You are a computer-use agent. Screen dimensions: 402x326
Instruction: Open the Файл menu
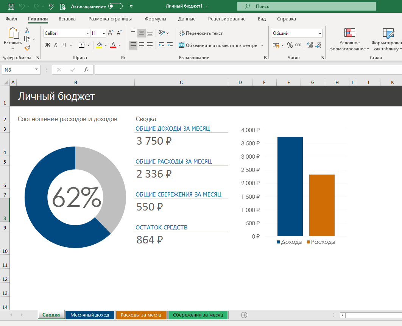(x=11, y=19)
